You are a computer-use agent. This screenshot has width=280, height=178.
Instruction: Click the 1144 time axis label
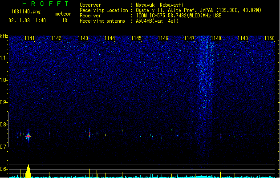(110, 38)
